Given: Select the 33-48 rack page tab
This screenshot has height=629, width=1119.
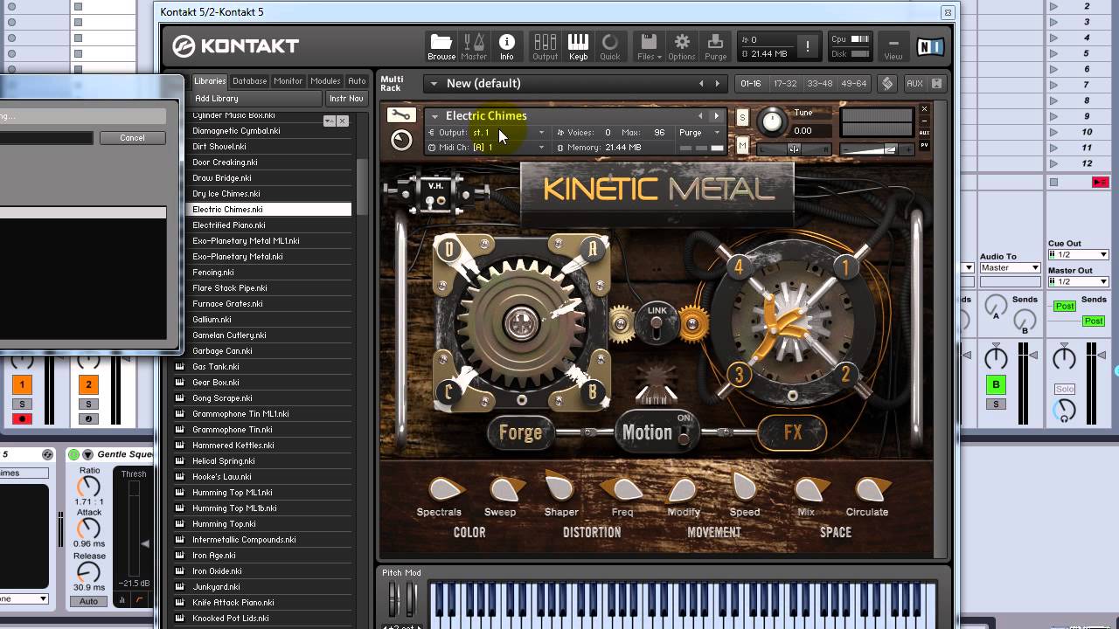Looking at the screenshot, I should tap(820, 84).
